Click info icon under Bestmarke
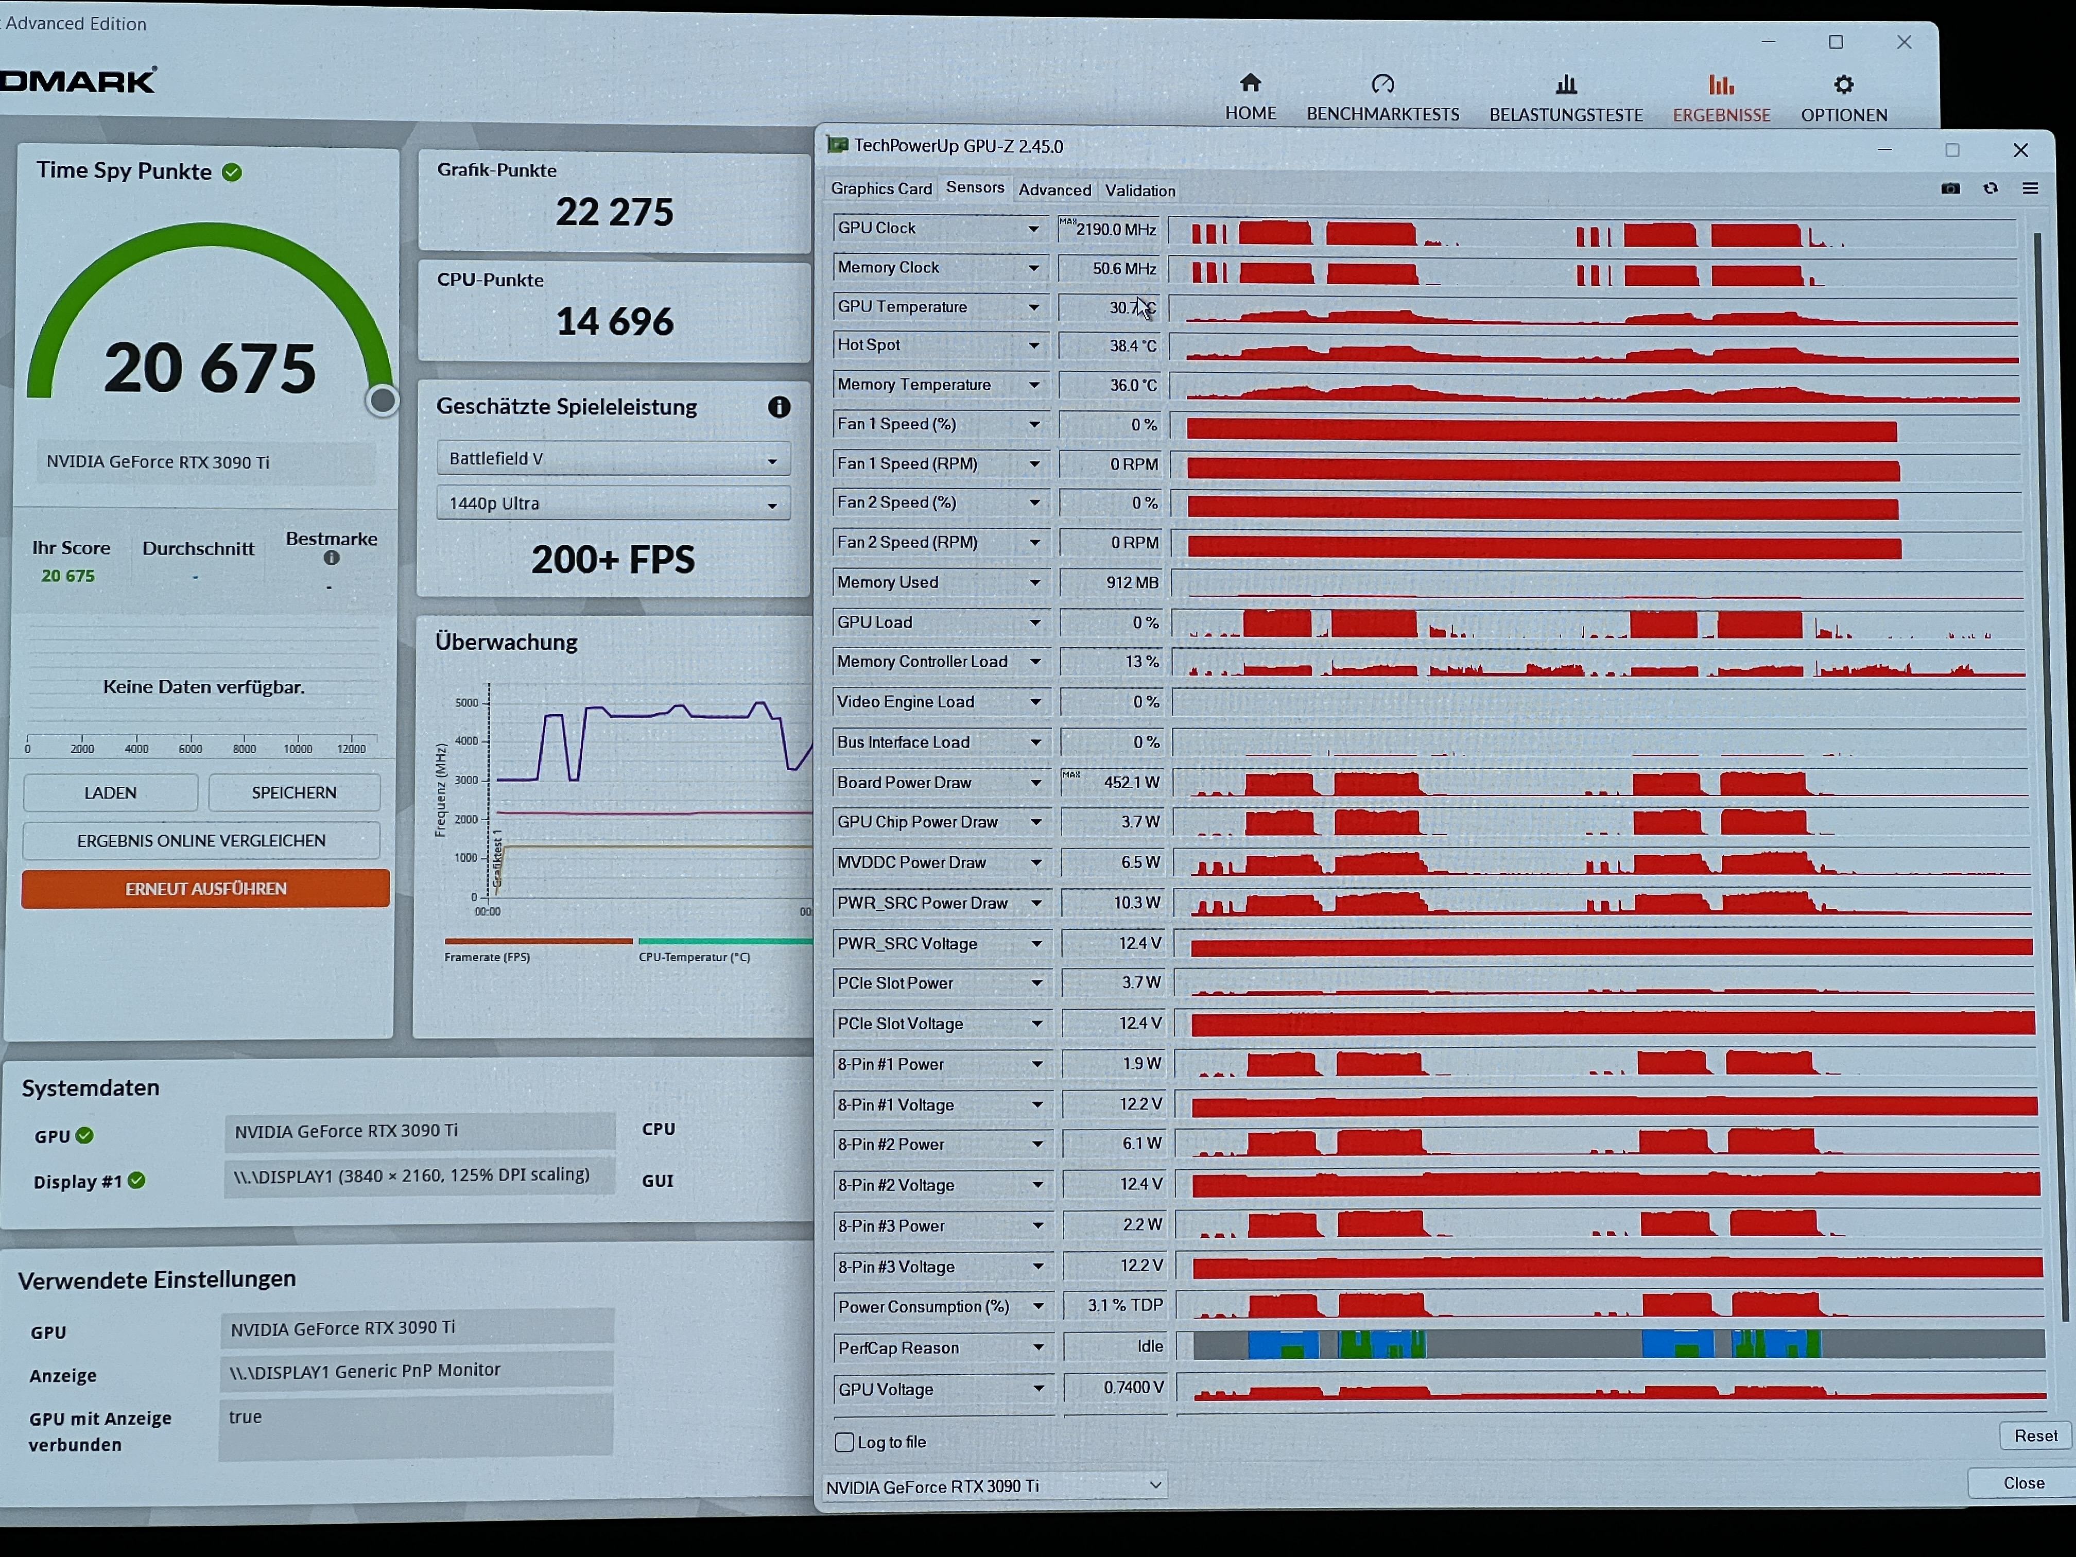 pos(331,558)
